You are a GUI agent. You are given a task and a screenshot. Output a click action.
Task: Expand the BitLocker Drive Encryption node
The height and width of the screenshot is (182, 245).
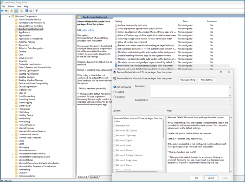click(x=13, y=48)
